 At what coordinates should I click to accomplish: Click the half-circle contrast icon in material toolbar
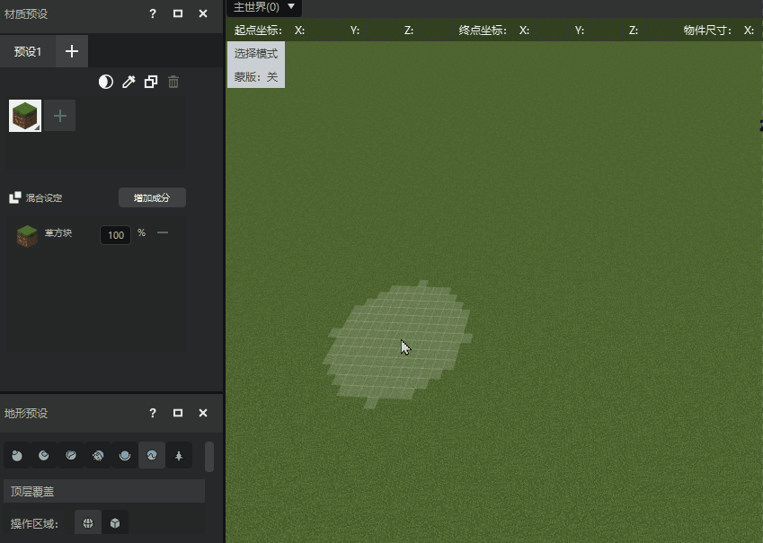point(105,82)
